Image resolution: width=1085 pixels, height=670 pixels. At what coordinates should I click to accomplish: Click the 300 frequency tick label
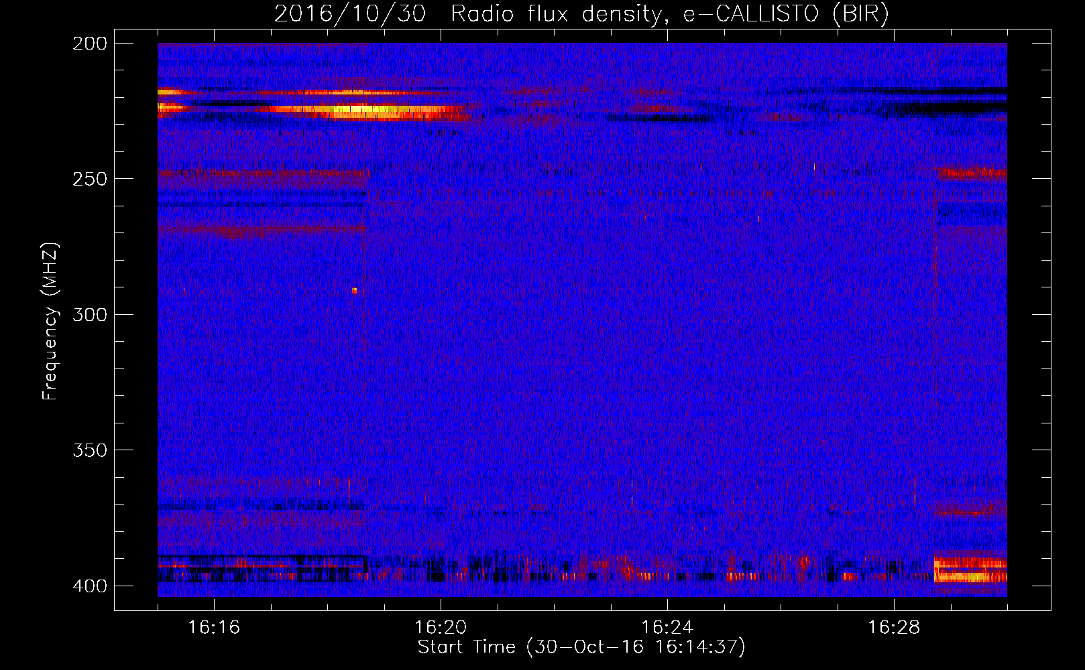[x=90, y=314]
